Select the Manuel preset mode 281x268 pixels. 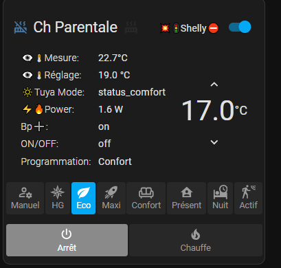25,199
